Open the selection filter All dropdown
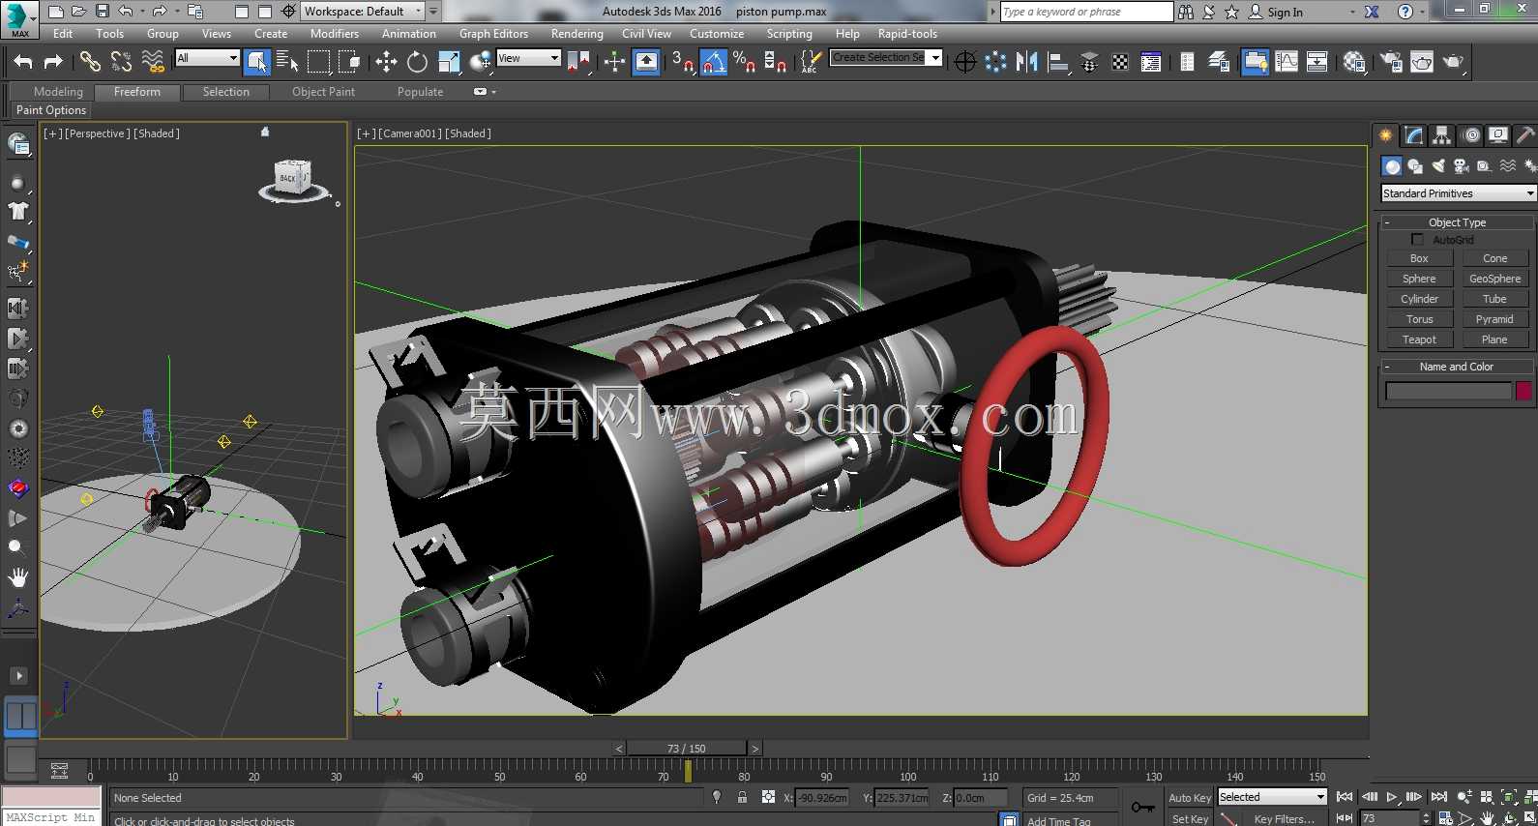Viewport: 1538px width, 826px height. (207, 58)
